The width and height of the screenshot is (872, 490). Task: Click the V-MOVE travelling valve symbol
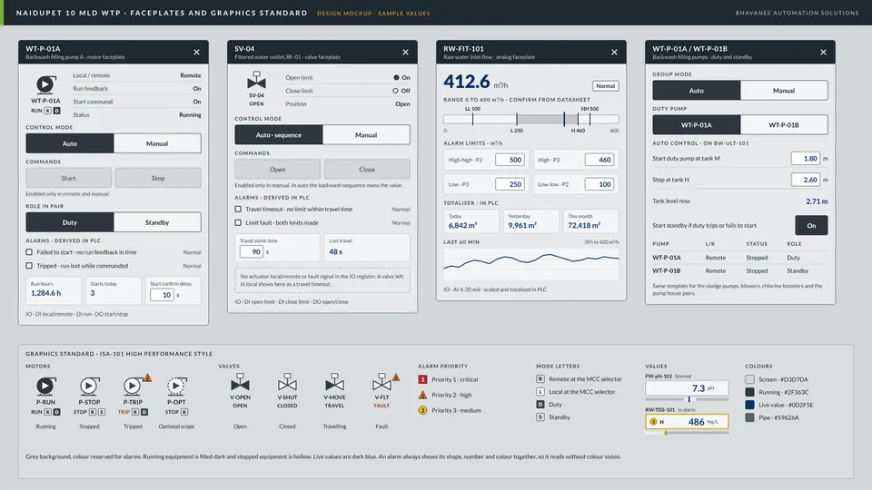click(334, 382)
